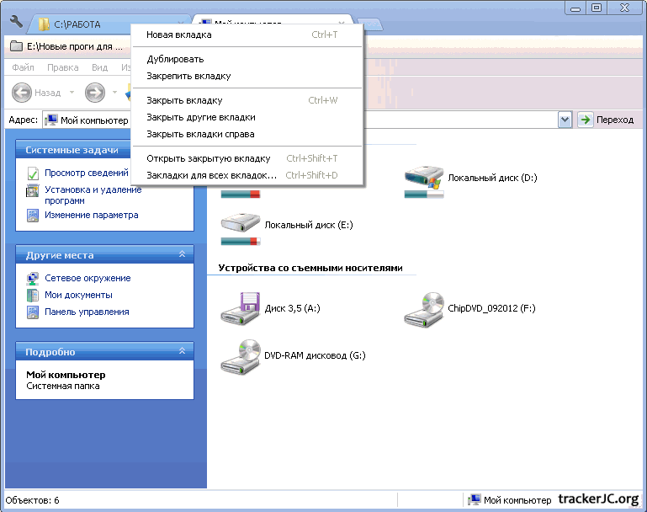Viewport: 647px width, 512px height.
Task: Select the ChipDVD_092012 (F:) disc icon
Action: (423, 308)
